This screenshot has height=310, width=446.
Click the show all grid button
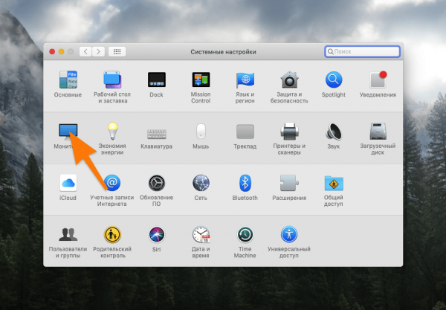click(117, 51)
